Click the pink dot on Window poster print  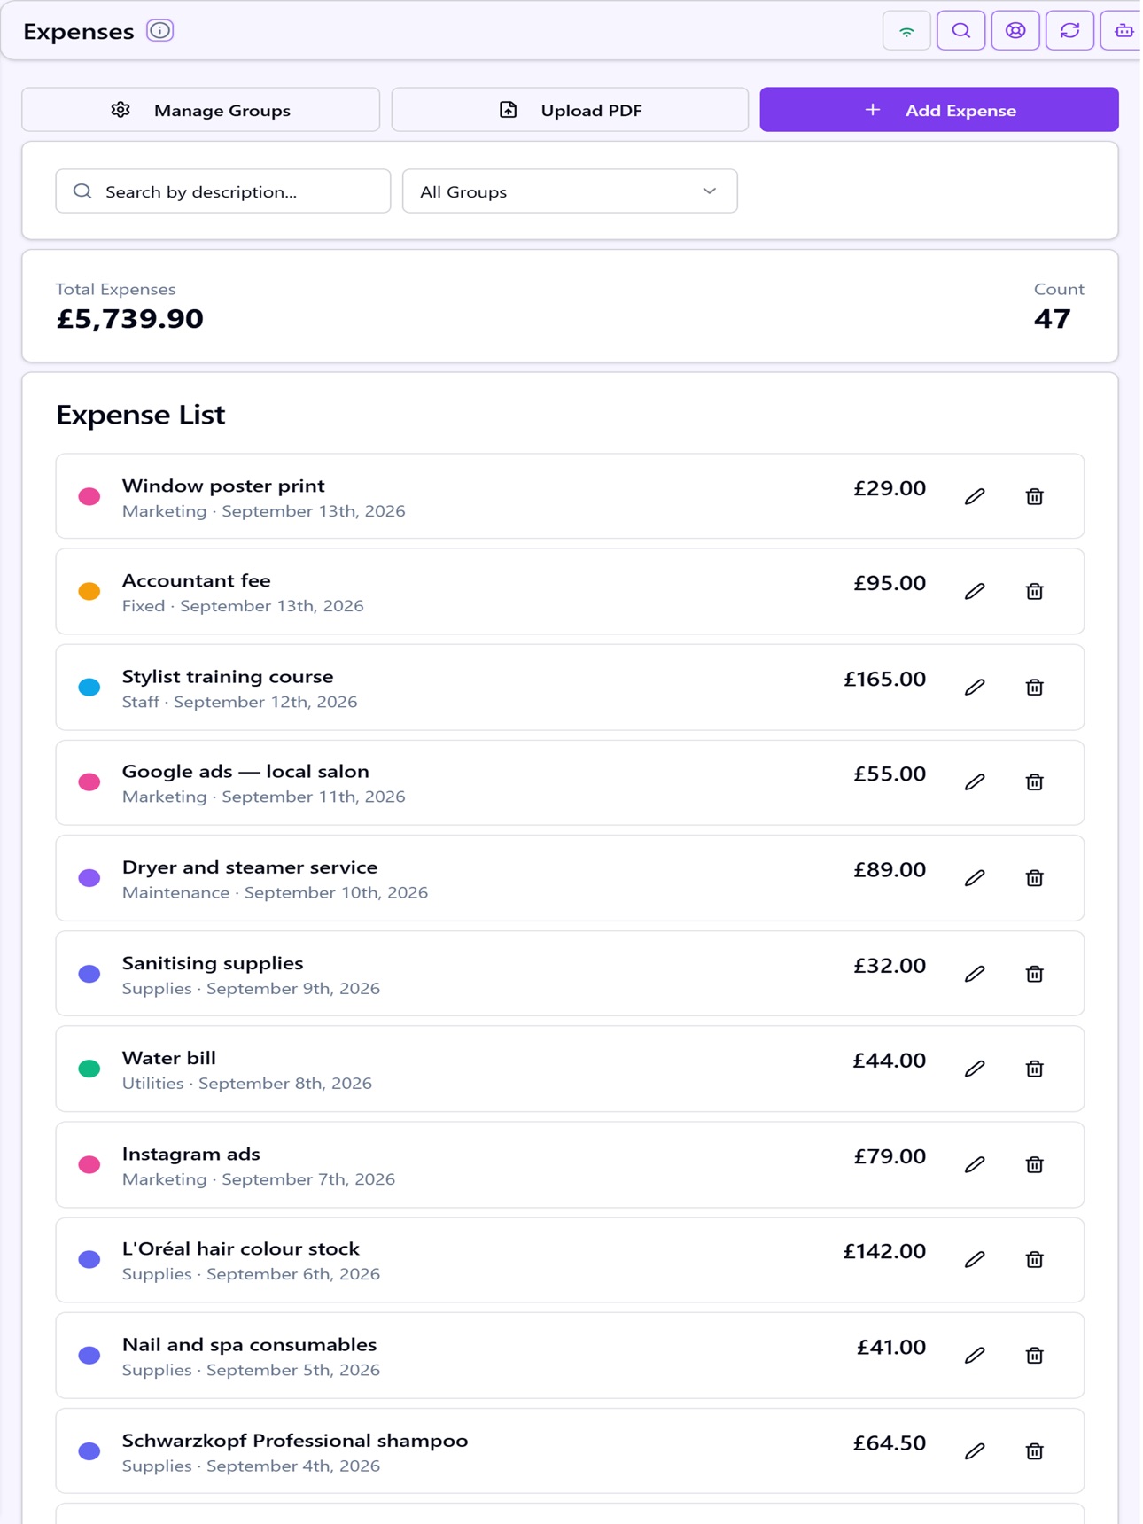89,496
